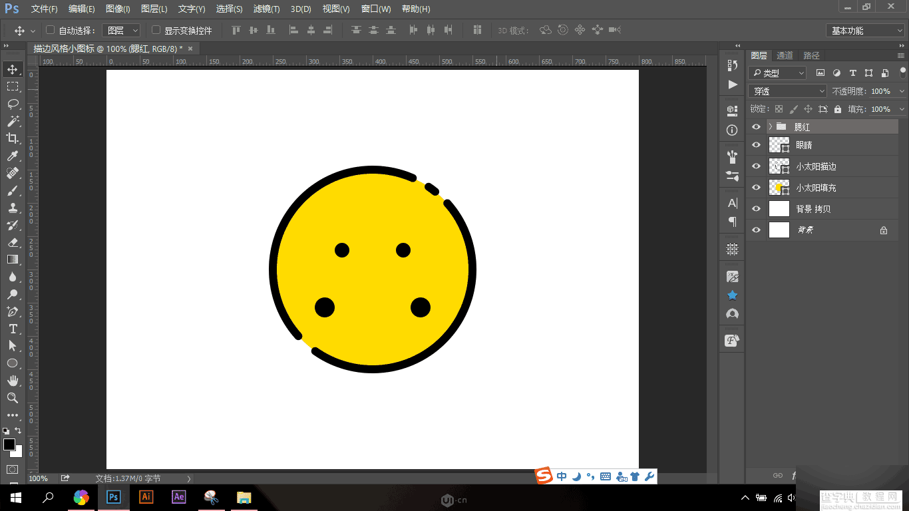Swap foreground and background colors
This screenshot has width=909, height=511.
(18, 431)
